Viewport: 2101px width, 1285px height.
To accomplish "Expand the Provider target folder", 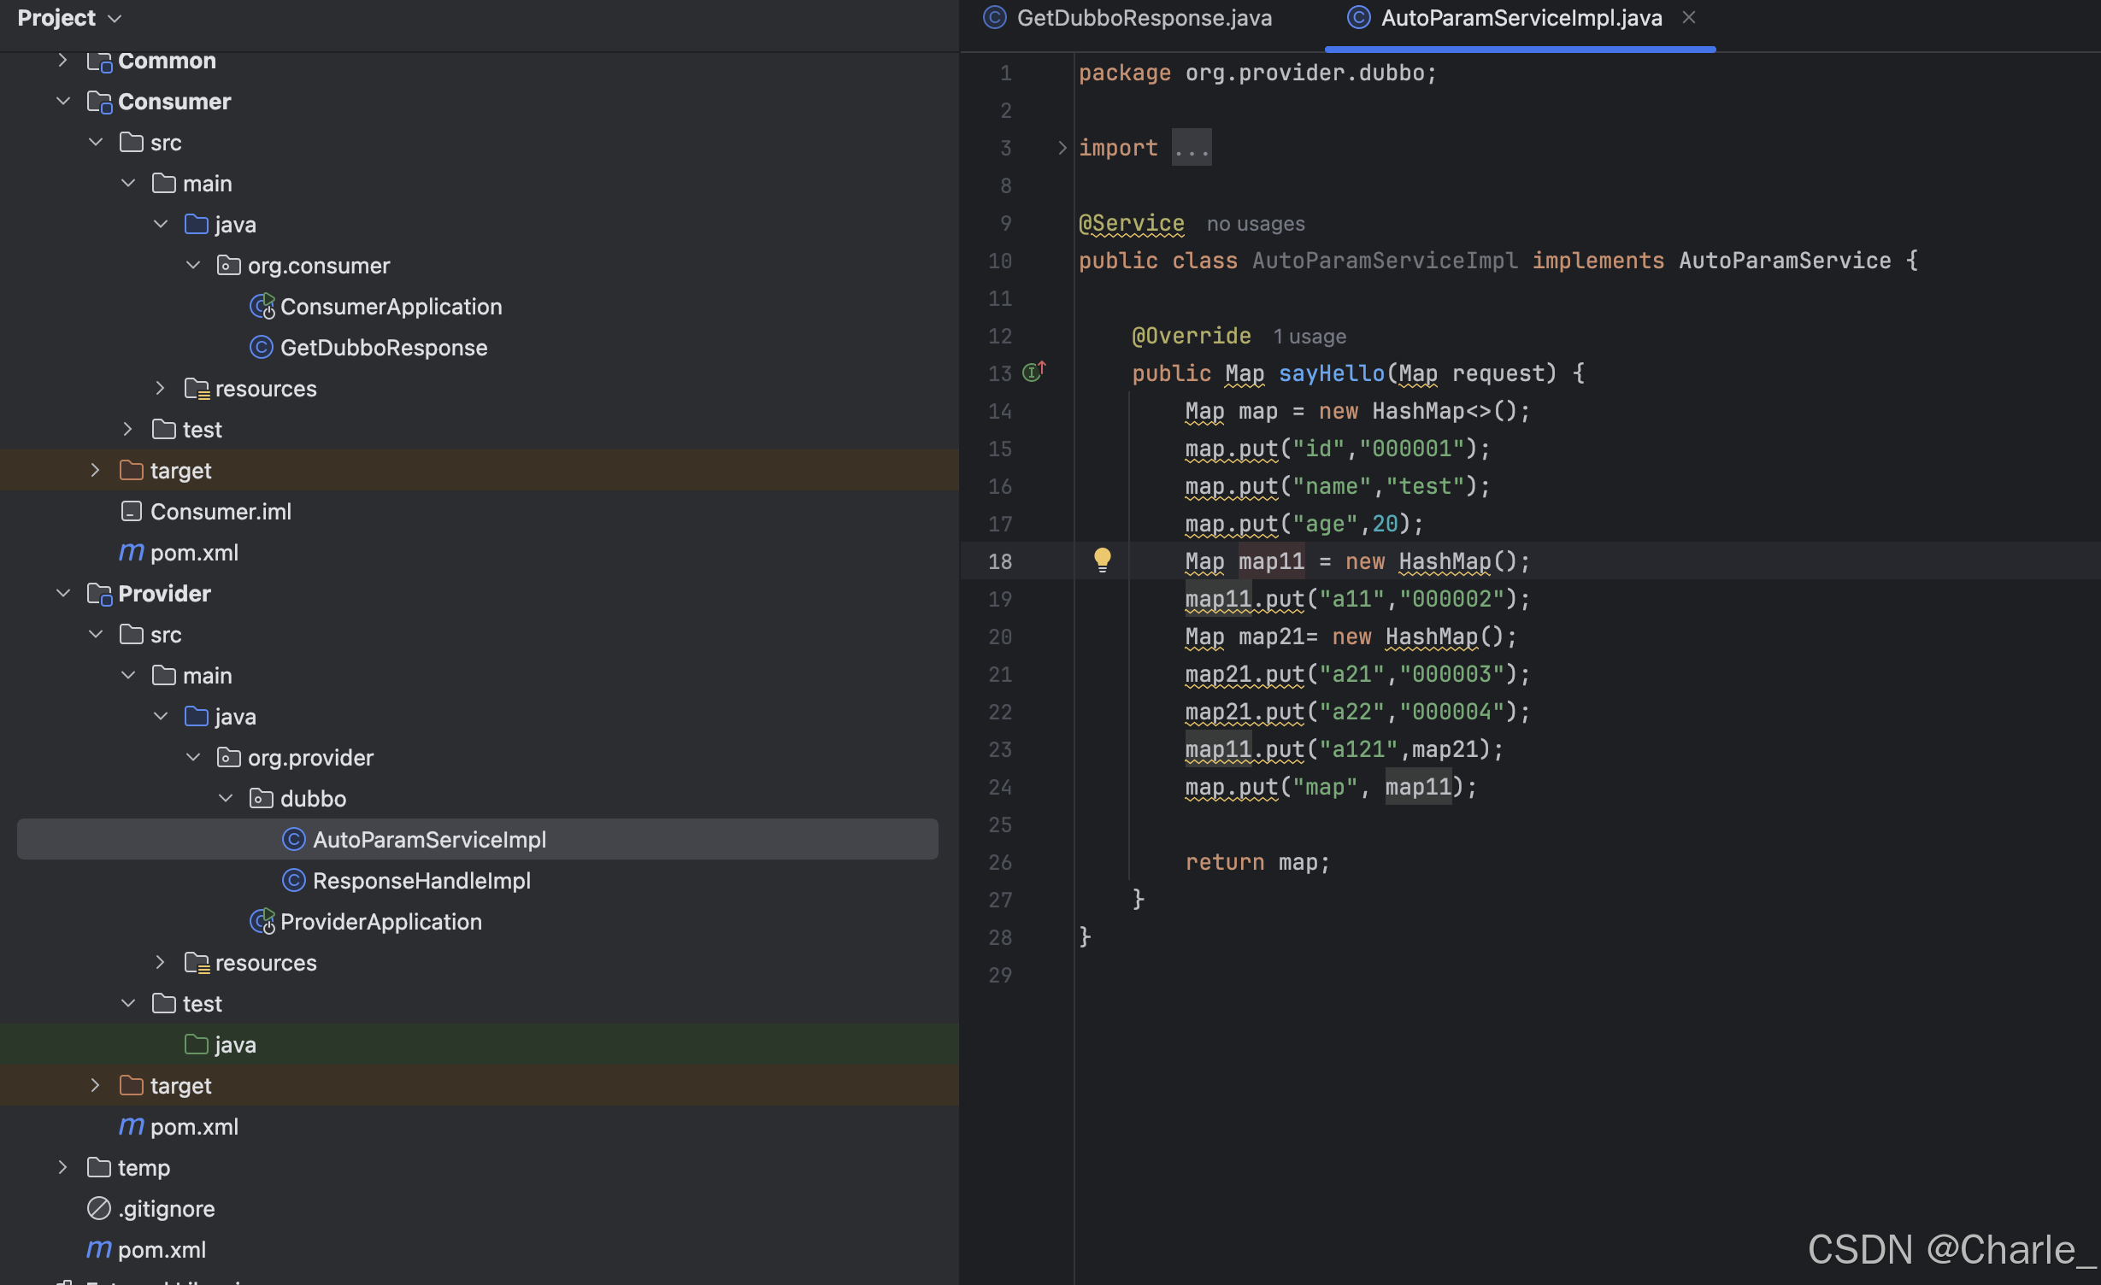I will point(96,1086).
